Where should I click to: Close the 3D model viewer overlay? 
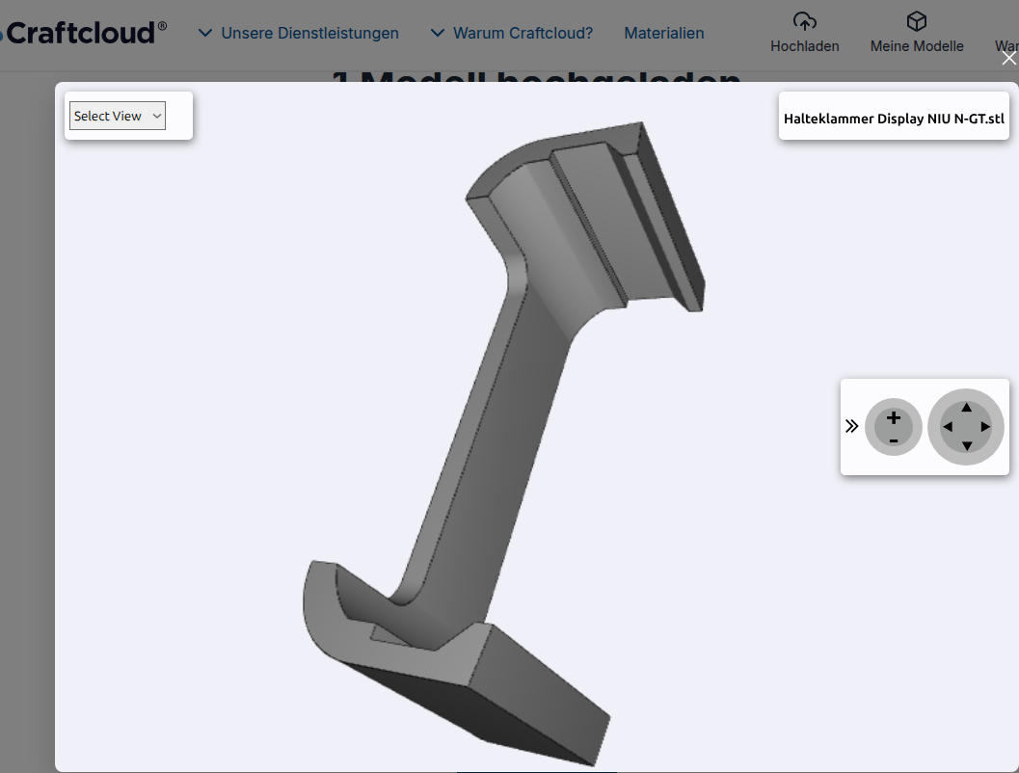1008,59
